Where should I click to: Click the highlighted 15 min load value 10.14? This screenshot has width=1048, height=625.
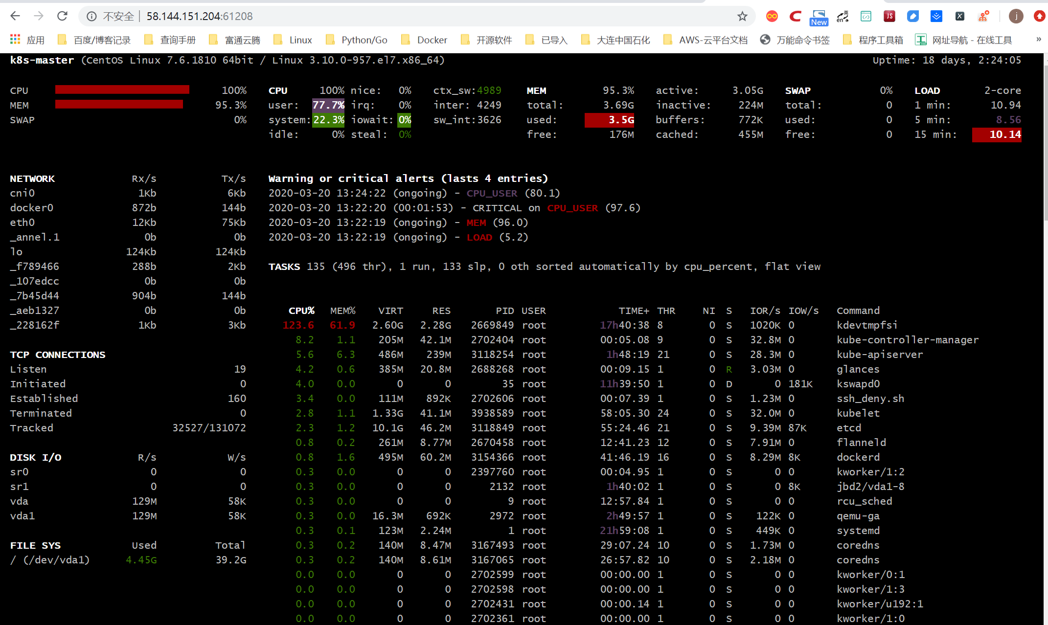[997, 134]
